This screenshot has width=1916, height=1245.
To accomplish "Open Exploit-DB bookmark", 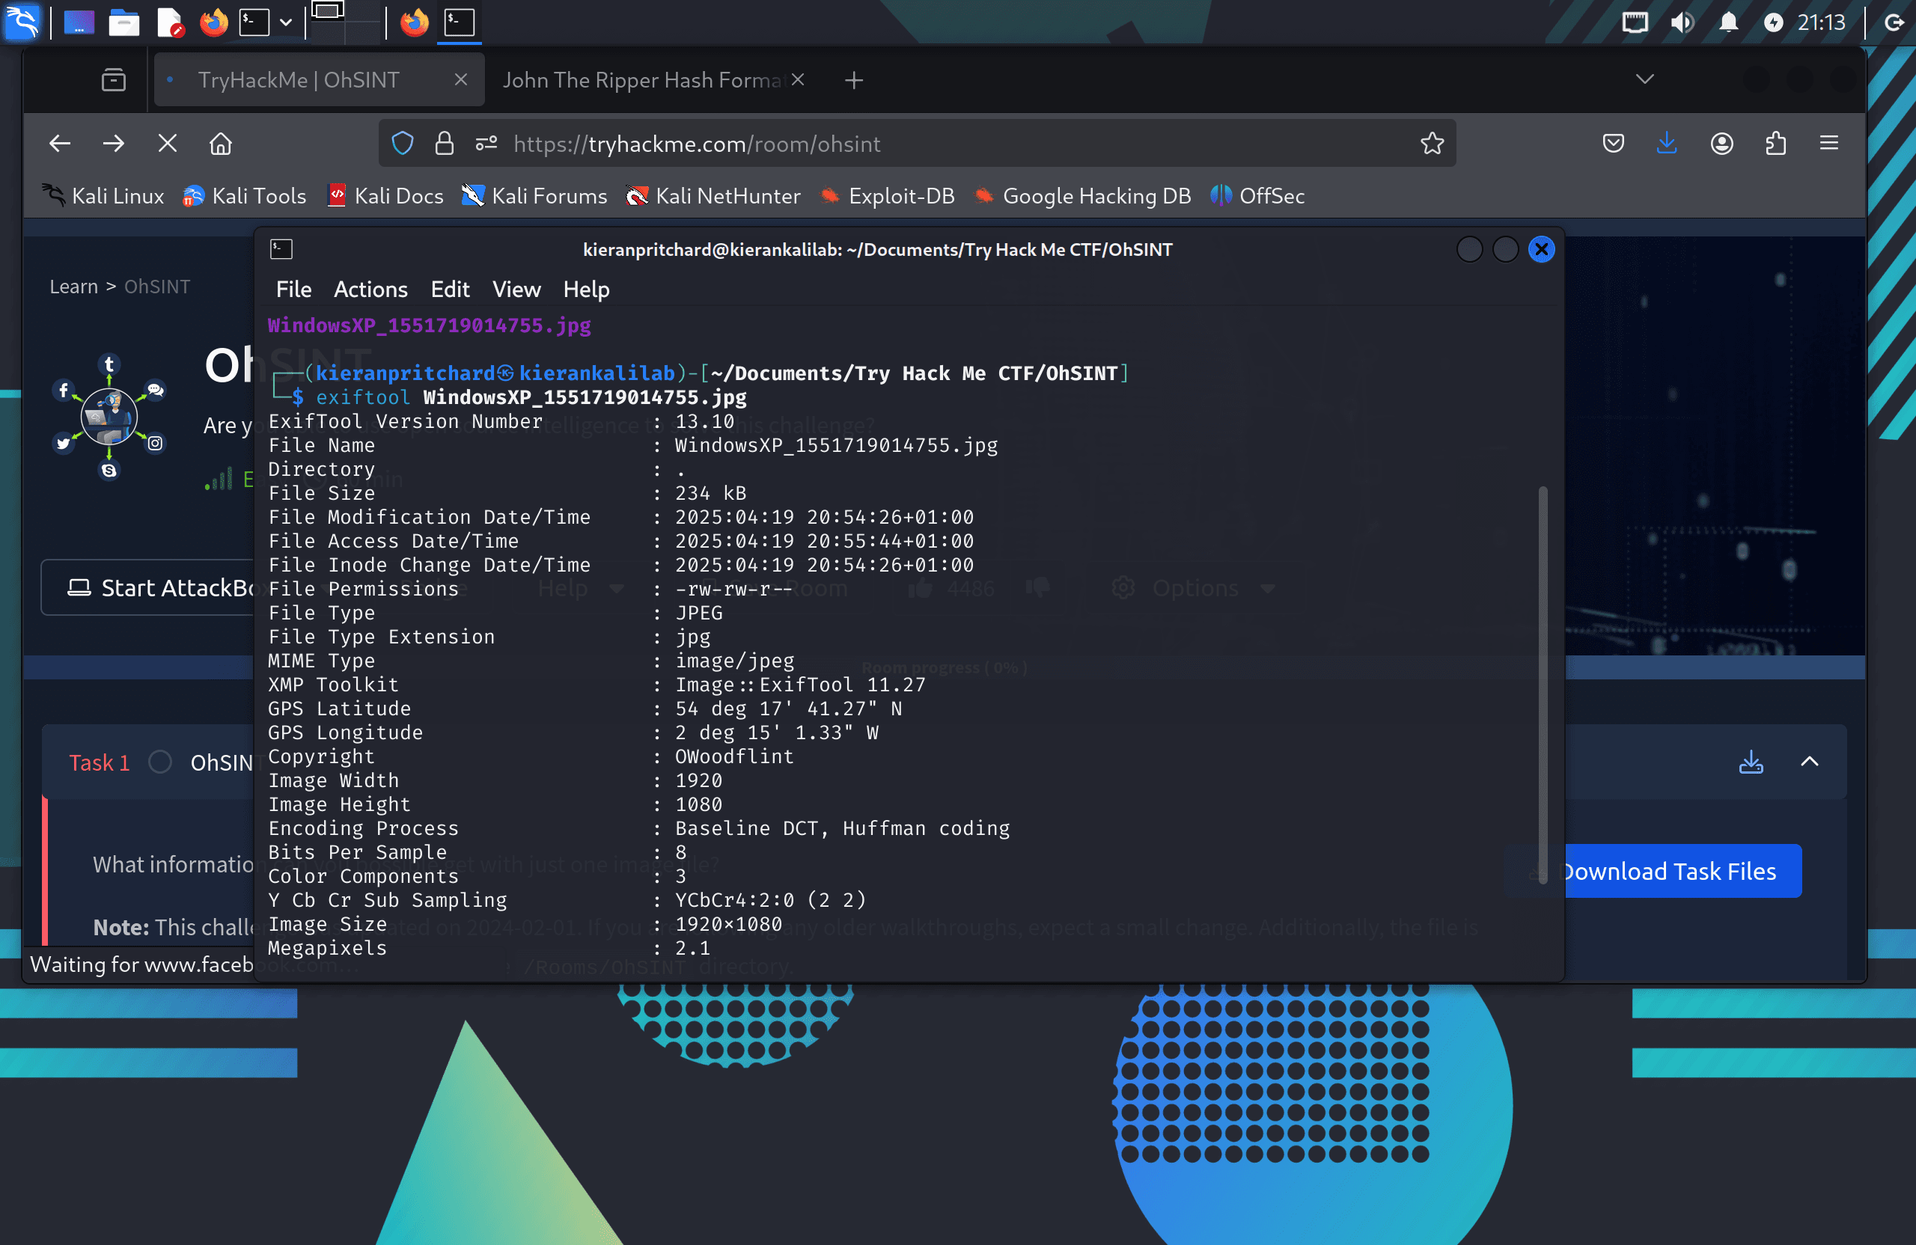I will click(887, 195).
